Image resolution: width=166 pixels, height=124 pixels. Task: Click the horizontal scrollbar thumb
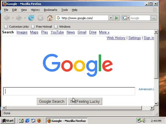pos(74,108)
